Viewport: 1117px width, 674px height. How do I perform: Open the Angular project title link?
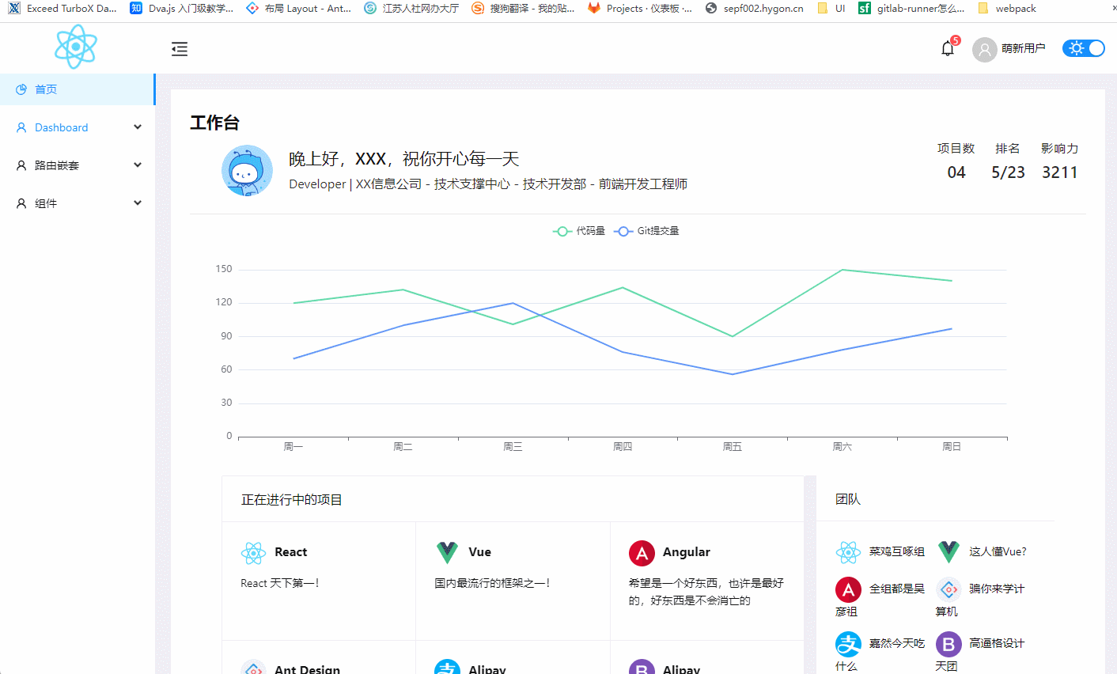[687, 552]
